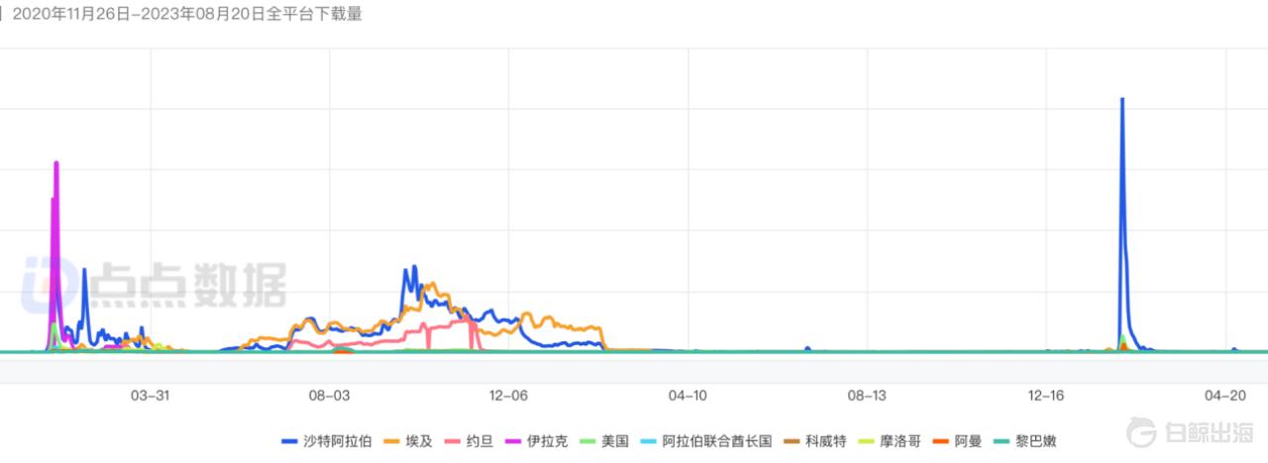Image resolution: width=1268 pixels, height=463 pixels.
Task: Click the blue 沙特阿拉伯 legend color marker
Action: 290,441
